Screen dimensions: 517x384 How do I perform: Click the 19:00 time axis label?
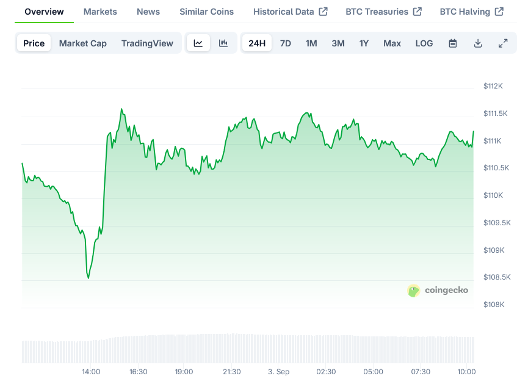click(x=184, y=372)
